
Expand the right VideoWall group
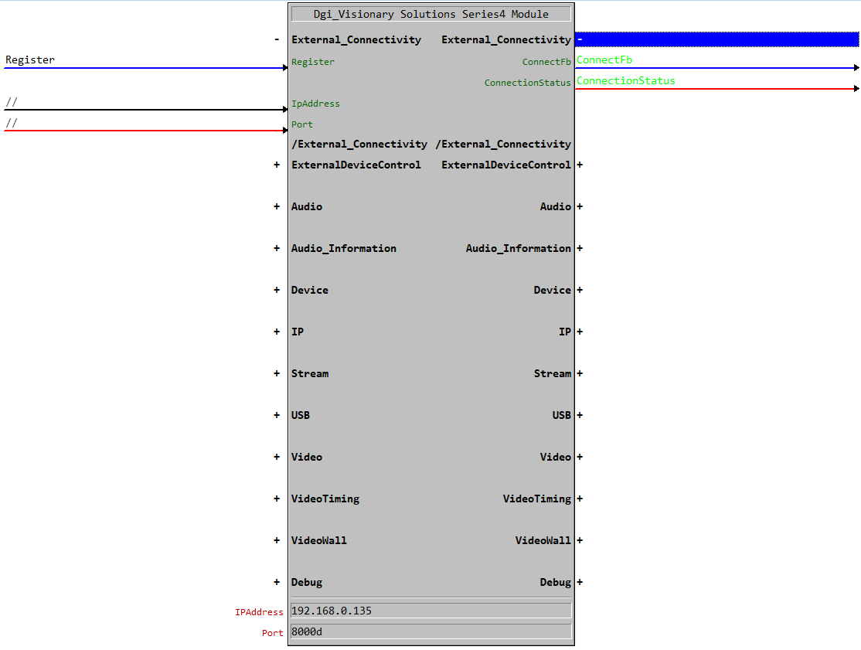pyautogui.click(x=580, y=540)
